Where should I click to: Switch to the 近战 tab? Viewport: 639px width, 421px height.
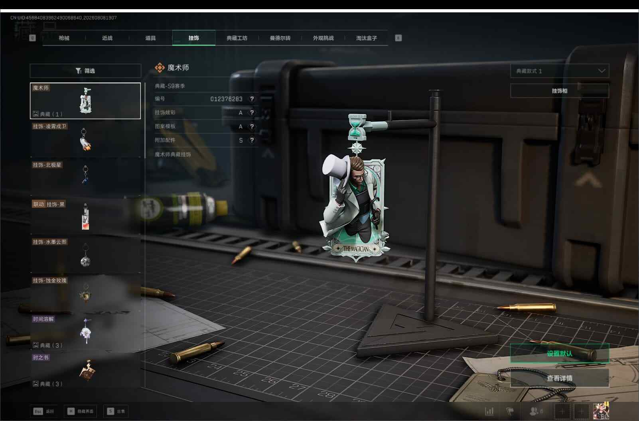click(x=107, y=38)
